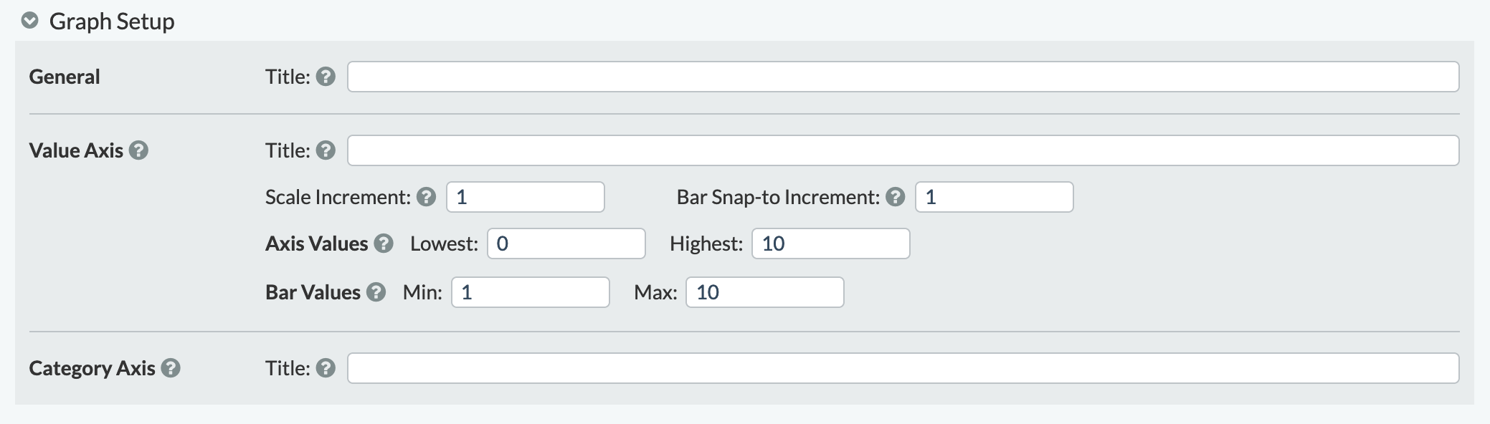Screen dimensions: 1490x424
Task: Click the Category Axis Title field
Action: coord(902,368)
